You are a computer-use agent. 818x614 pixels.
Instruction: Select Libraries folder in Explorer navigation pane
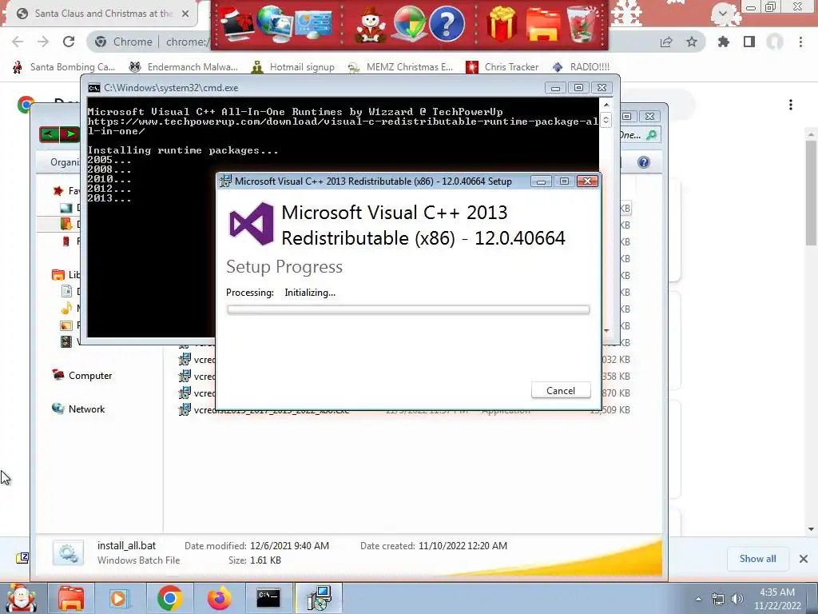pos(58,275)
